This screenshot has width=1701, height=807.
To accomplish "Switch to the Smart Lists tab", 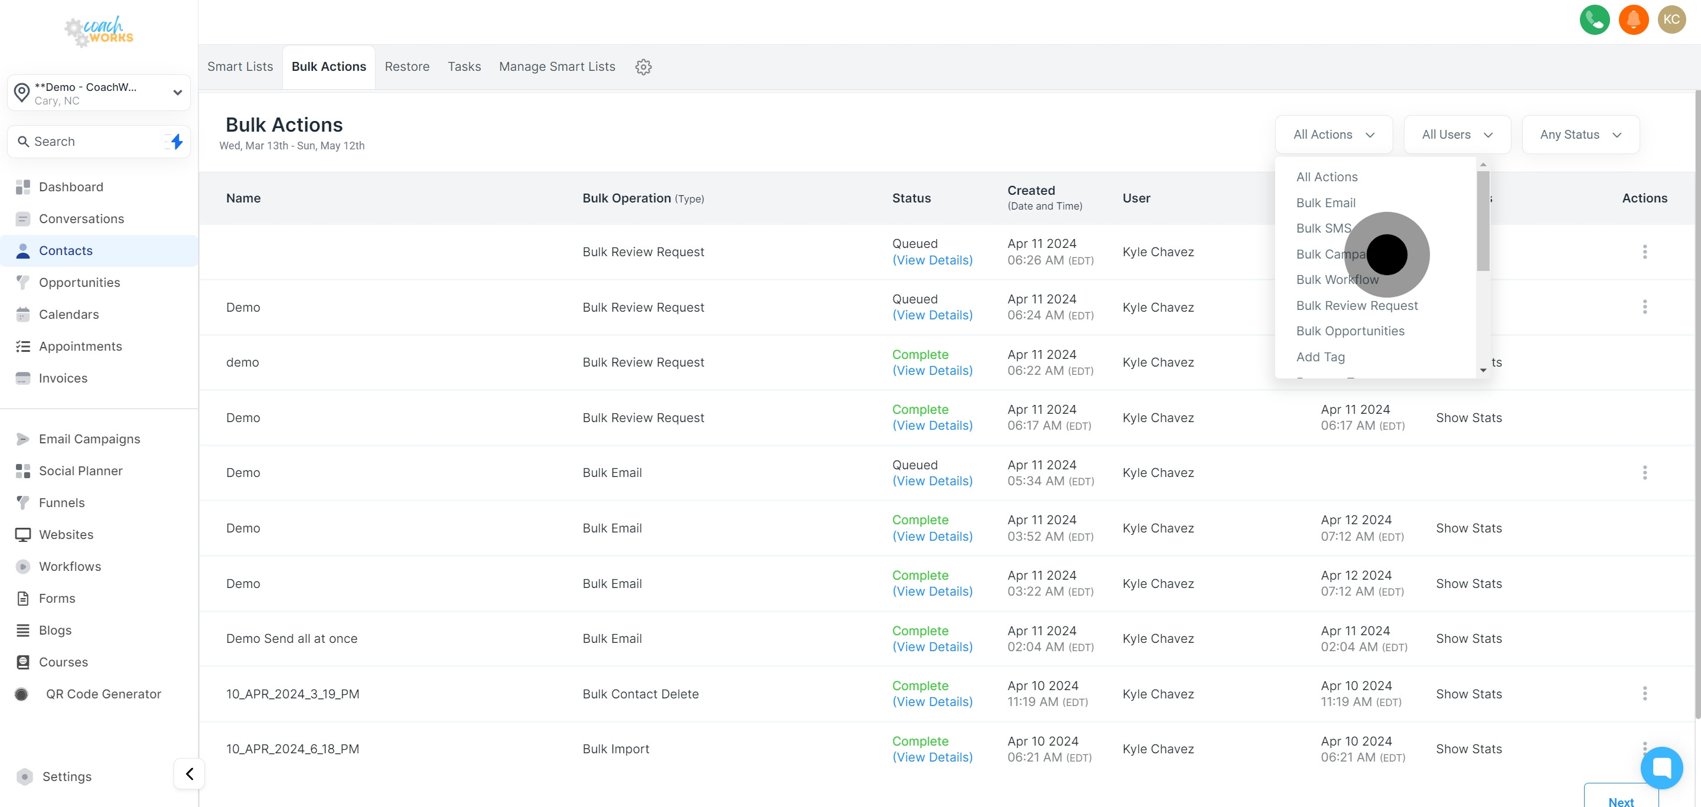I will tap(240, 67).
